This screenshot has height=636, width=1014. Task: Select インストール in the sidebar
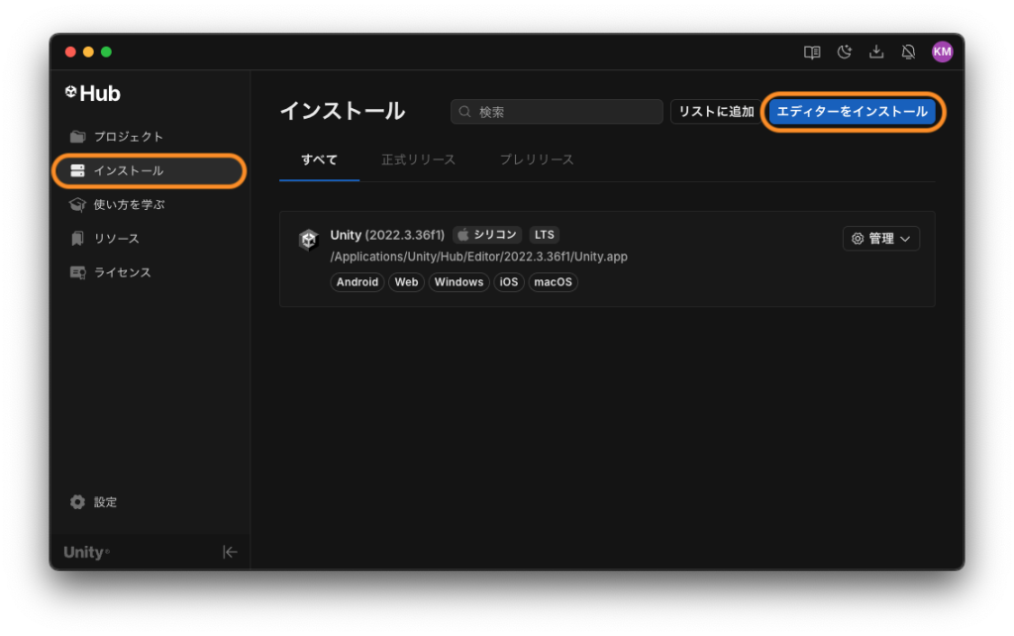click(150, 170)
